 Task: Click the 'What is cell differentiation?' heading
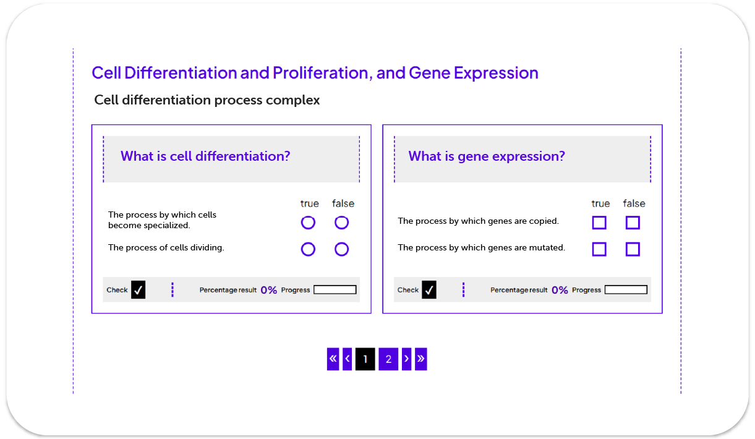[205, 156]
